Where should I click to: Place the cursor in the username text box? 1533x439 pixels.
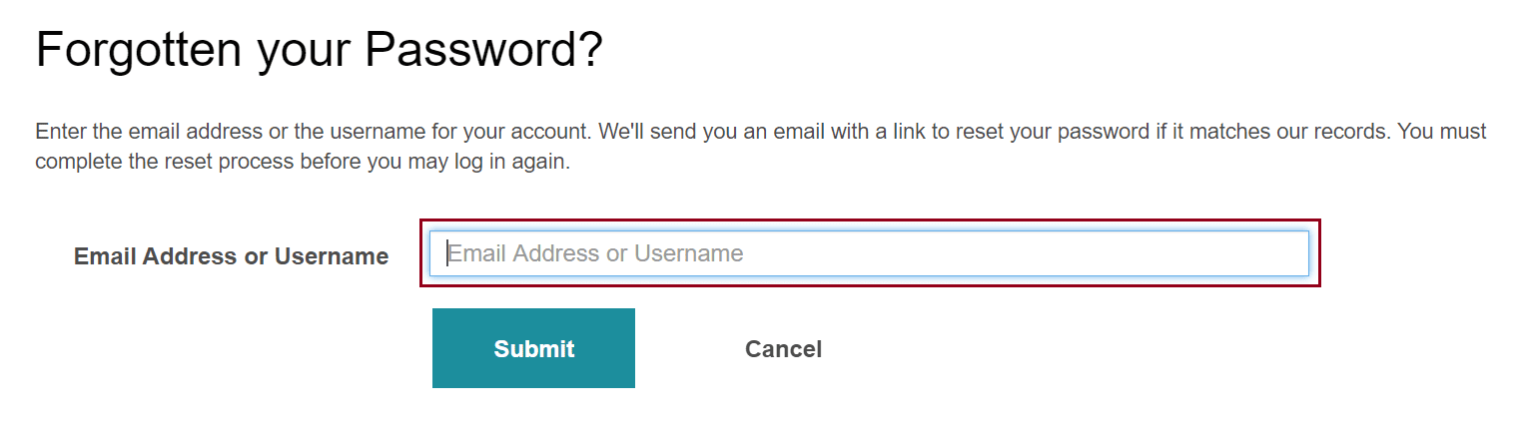pos(869,253)
